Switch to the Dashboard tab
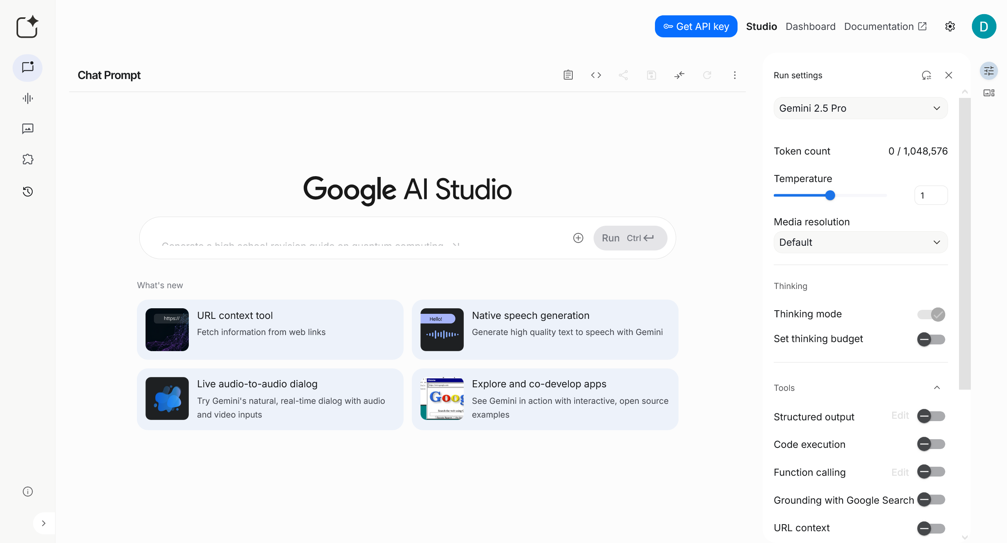This screenshot has width=1007, height=543. [810, 26]
